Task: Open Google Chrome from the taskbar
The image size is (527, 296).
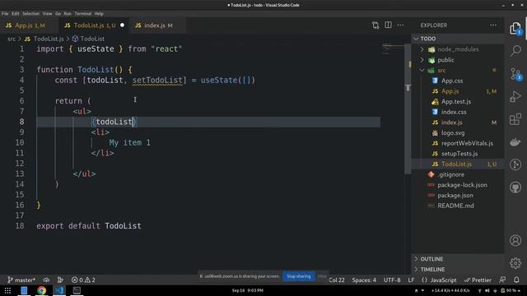Action: point(42,290)
